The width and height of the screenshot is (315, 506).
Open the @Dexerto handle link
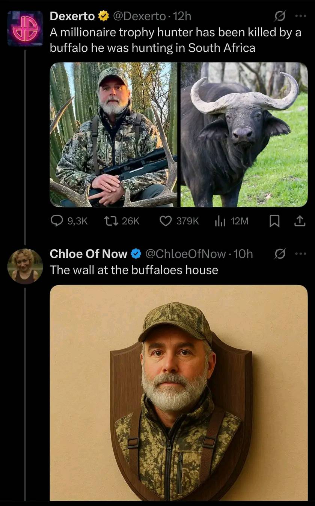coord(139,16)
